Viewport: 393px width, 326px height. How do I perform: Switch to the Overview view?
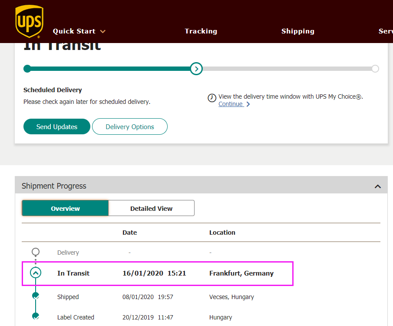pos(65,208)
